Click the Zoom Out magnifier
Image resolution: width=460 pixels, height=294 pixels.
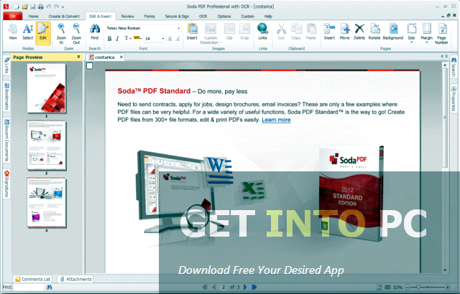point(76,34)
